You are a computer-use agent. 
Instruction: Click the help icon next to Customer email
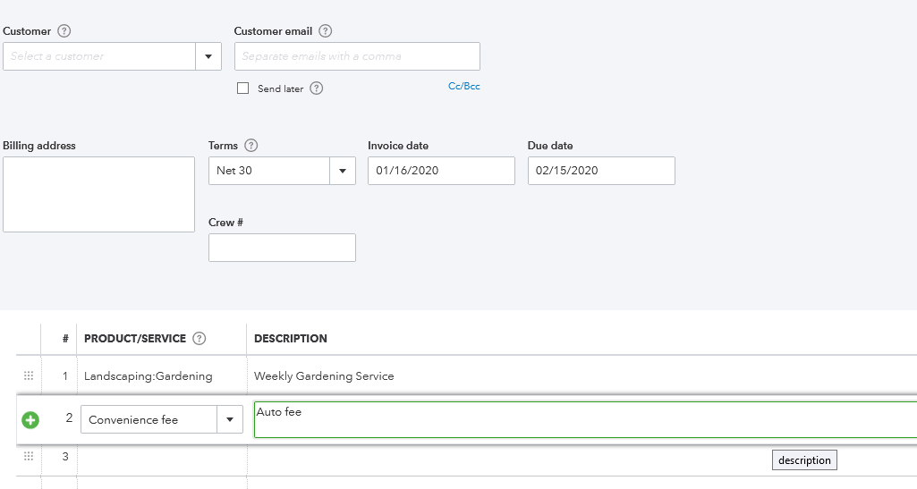326,31
